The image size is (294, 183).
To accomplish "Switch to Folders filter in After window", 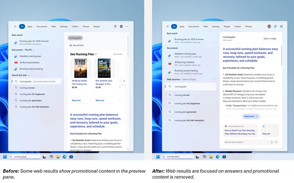I will (x=237, y=26).
